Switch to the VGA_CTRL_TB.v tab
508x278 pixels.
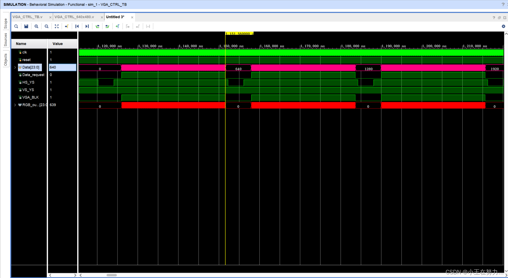[28, 17]
